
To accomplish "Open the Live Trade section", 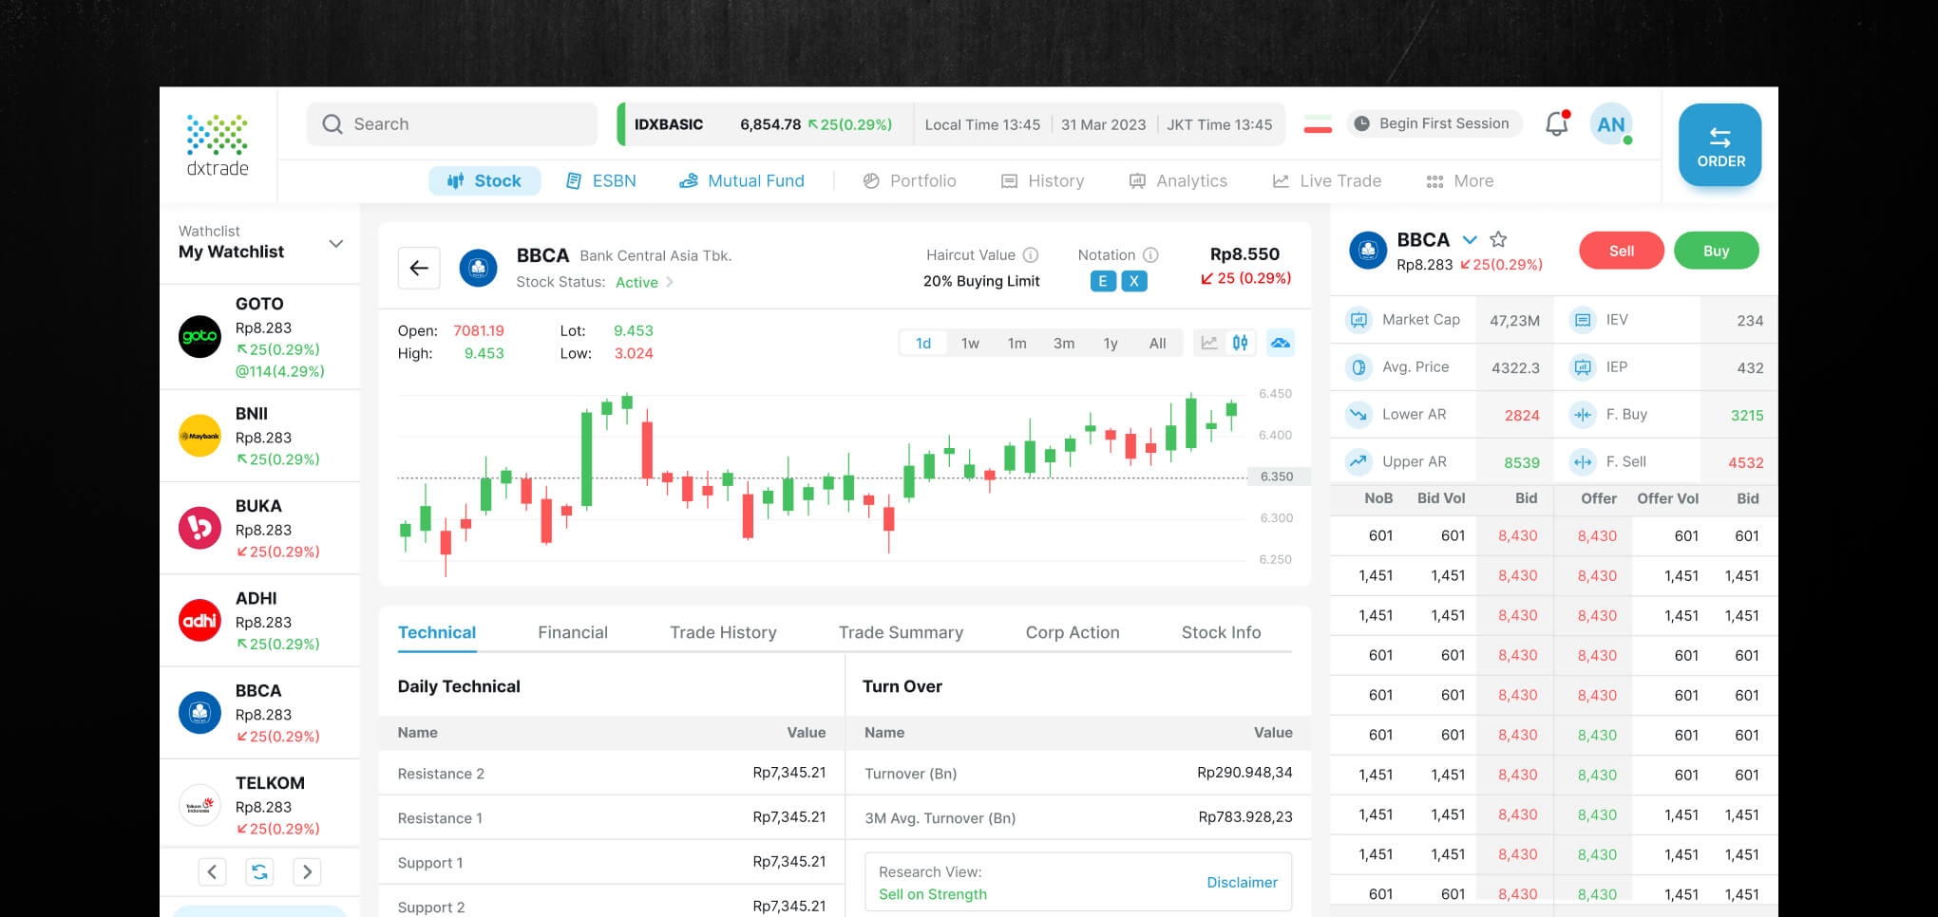I will [x=1327, y=181].
